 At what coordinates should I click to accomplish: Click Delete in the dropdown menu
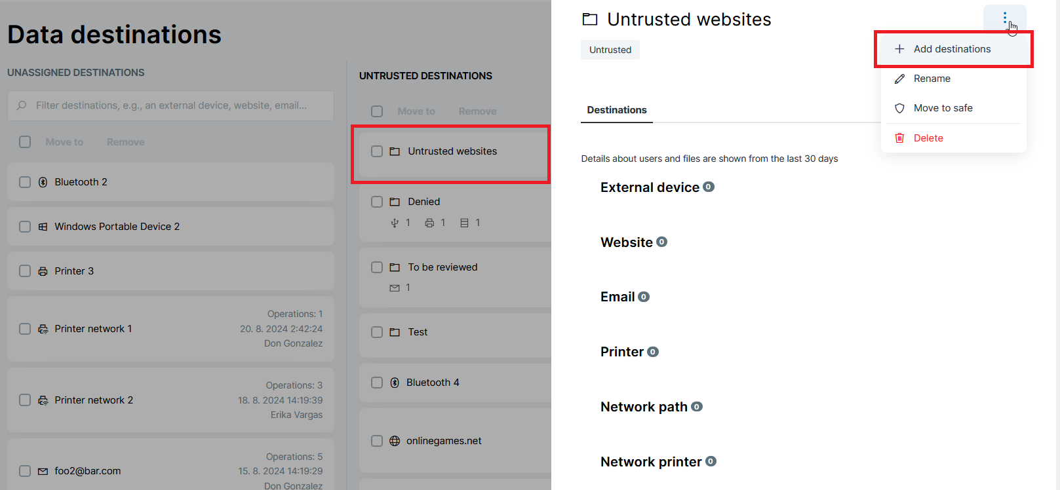coord(928,138)
